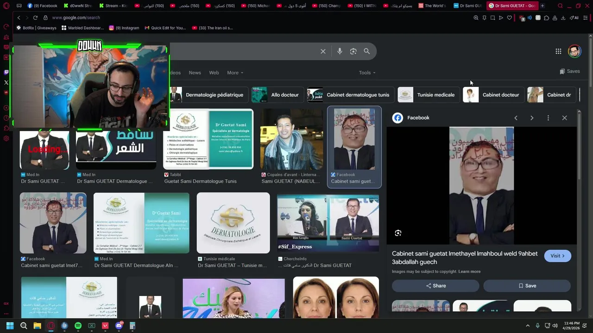Go forward in browser history
The image size is (593, 333).
(x=26, y=18)
